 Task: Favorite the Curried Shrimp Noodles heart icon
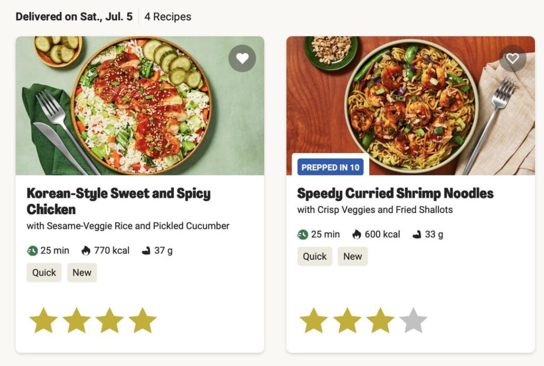512,58
